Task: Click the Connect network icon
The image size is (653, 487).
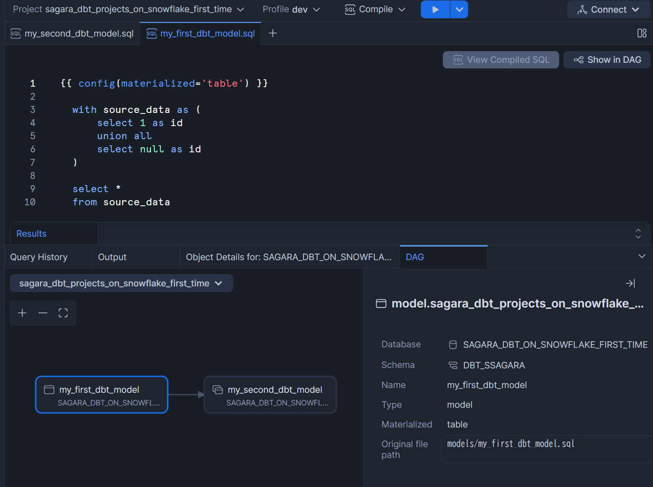Action: pyautogui.click(x=582, y=10)
